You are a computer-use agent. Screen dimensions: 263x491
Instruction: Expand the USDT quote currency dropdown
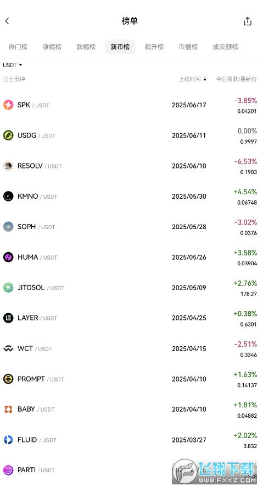coord(13,65)
